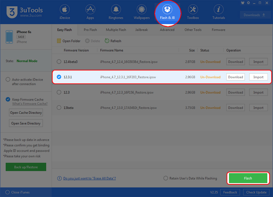The height and width of the screenshot is (197, 273).
Task: Click the Size column header
Action: coord(192,50)
